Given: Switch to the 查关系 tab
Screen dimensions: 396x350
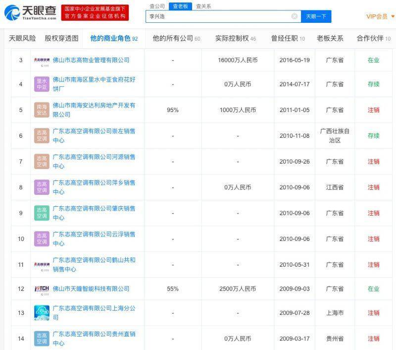Looking at the screenshot, I should (x=203, y=6).
